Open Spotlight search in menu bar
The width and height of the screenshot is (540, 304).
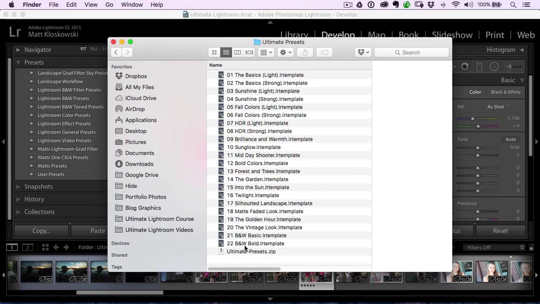point(513,4)
